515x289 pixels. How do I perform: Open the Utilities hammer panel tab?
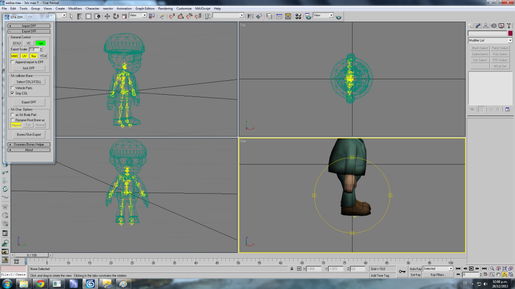(x=509, y=26)
